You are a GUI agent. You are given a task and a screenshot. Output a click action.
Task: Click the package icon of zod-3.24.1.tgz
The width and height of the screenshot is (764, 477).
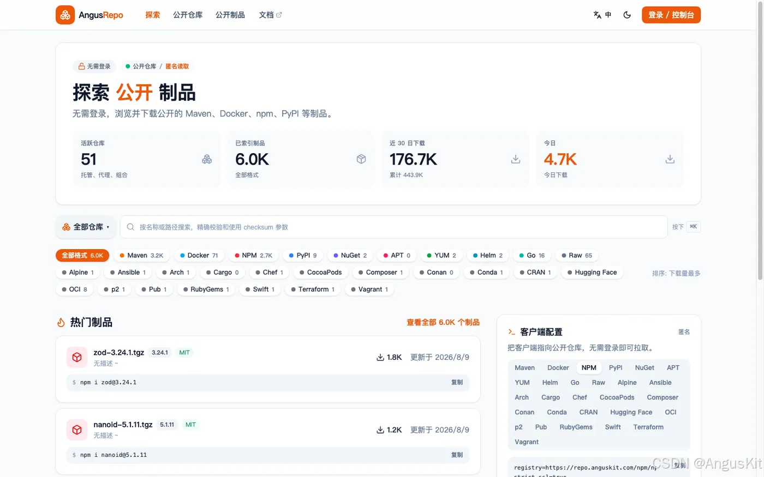tap(77, 357)
